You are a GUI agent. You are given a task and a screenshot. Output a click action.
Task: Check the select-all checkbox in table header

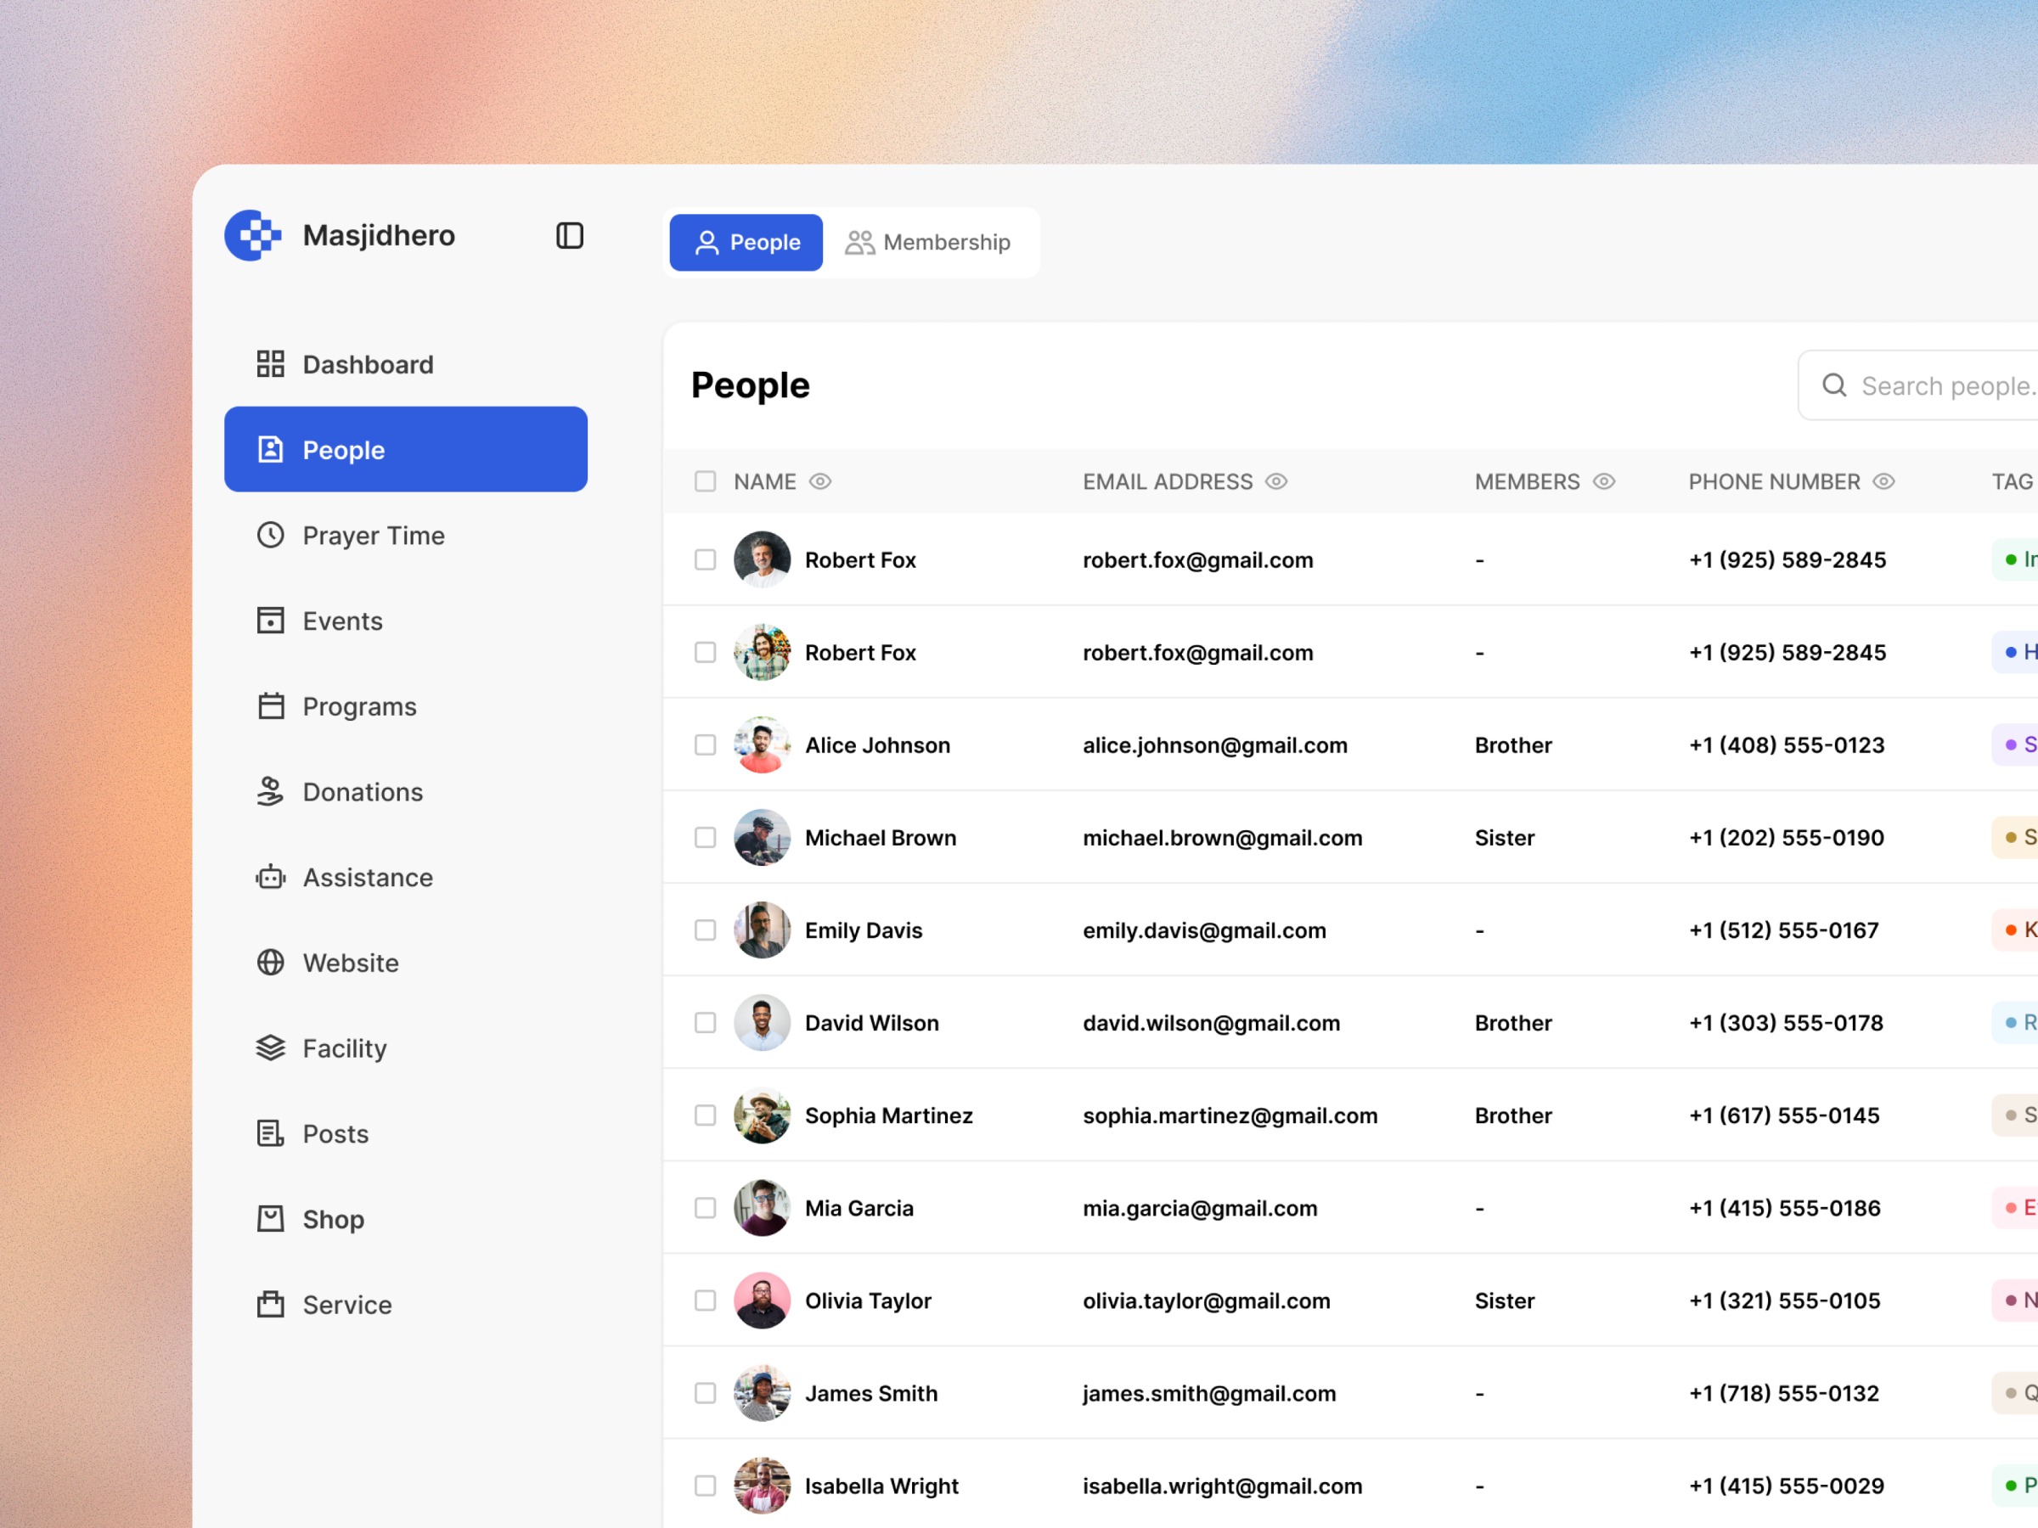[705, 480]
